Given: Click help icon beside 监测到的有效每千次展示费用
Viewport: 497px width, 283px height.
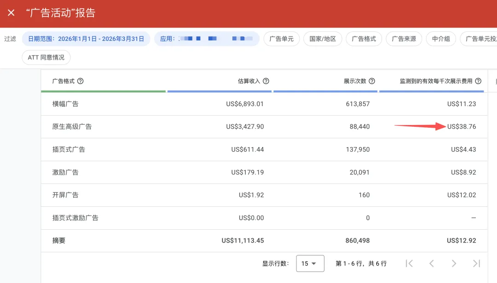Looking at the screenshot, I should click(x=478, y=81).
